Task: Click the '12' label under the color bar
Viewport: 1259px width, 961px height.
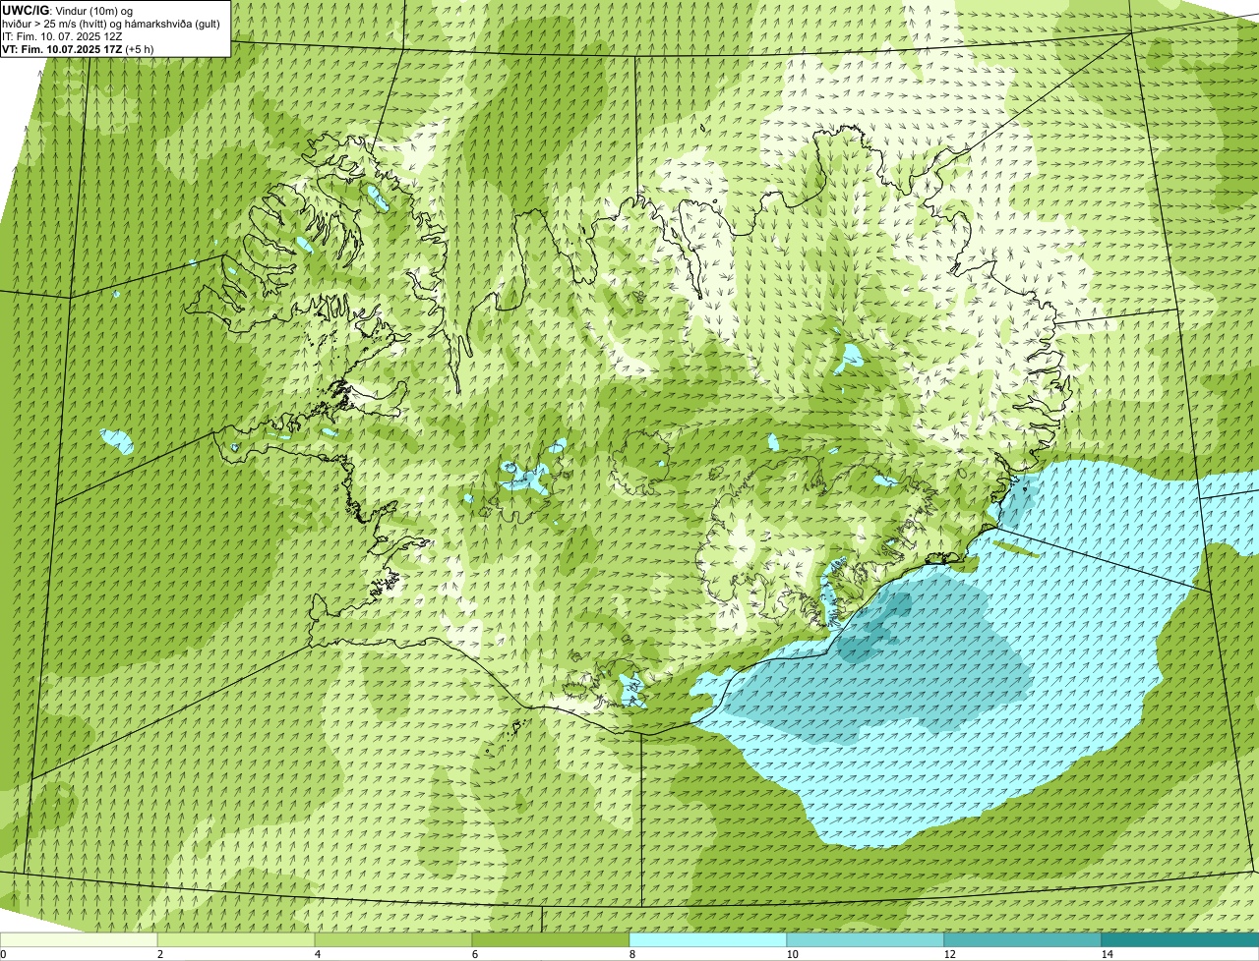Action: click(949, 954)
